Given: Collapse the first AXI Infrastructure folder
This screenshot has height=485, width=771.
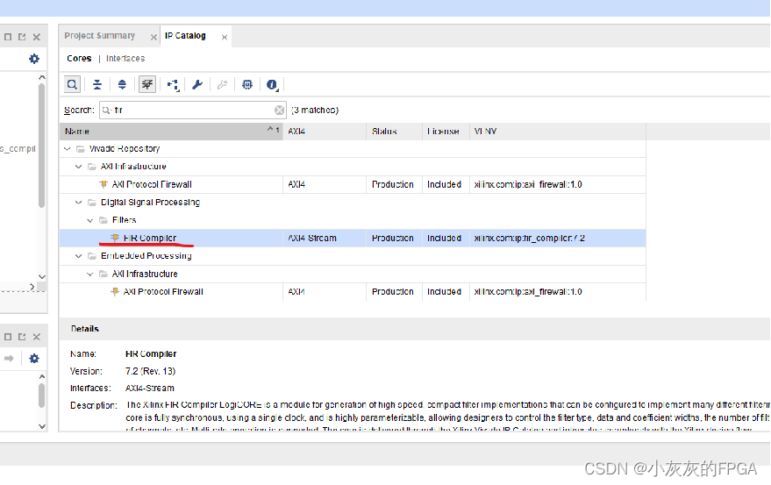Looking at the screenshot, I should [x=79, y=167].
